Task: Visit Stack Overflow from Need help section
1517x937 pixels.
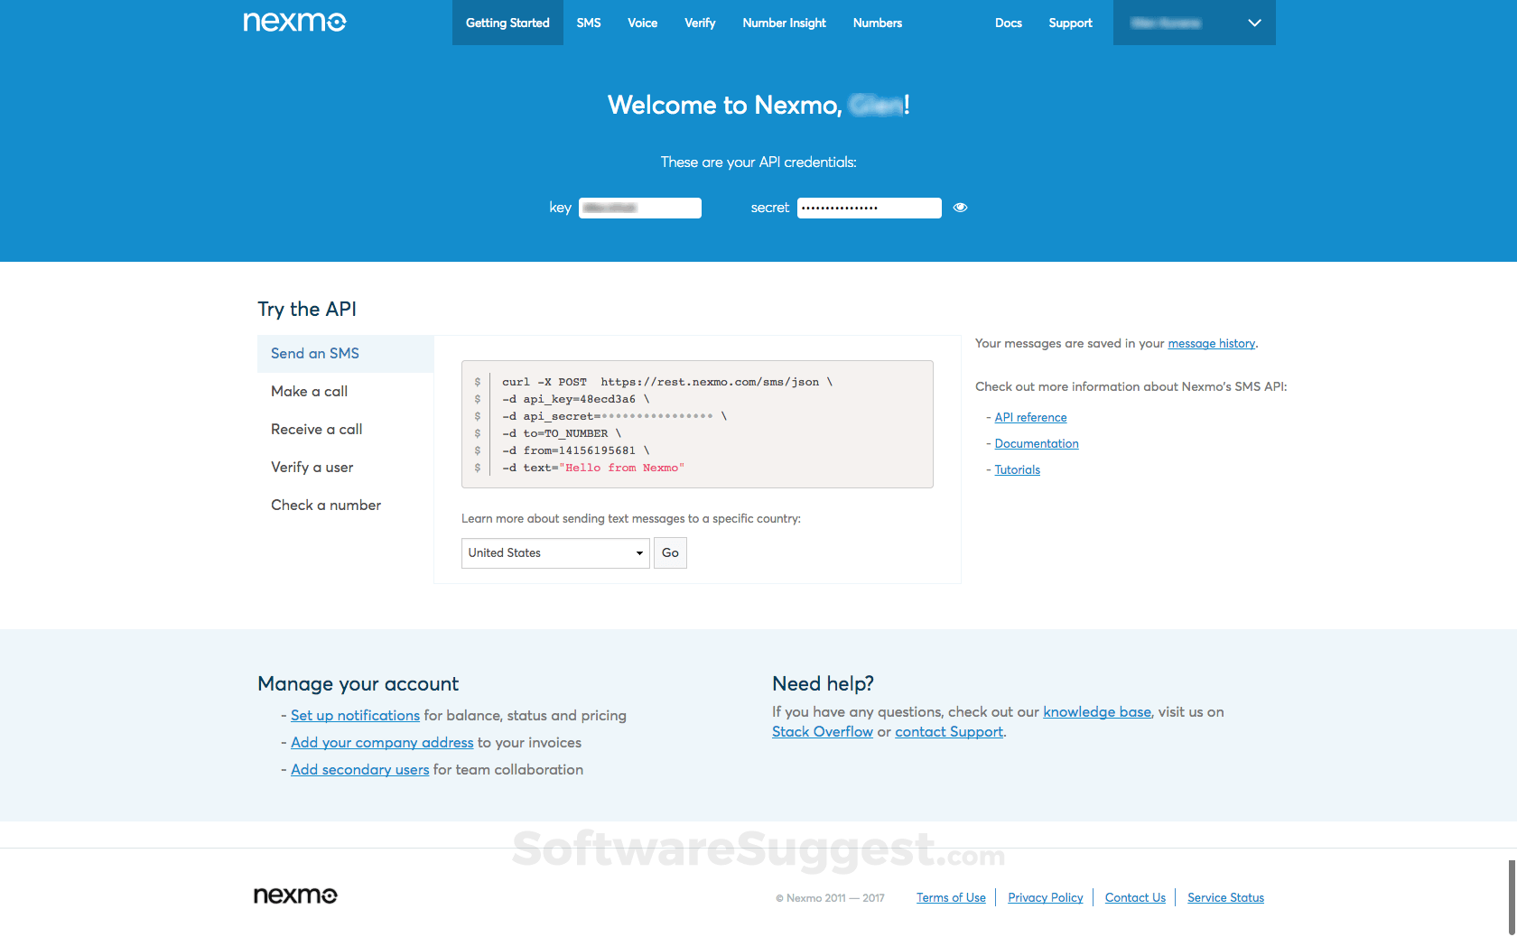Action: pyautogui.click(x=822, y=731)
